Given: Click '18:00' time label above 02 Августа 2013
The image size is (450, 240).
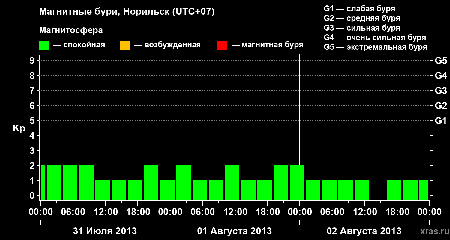Looking at the screenshot, I should pos(397,212).
